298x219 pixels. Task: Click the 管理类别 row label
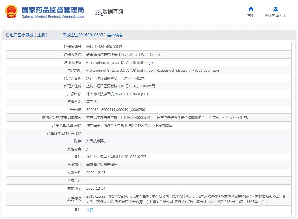74,102
